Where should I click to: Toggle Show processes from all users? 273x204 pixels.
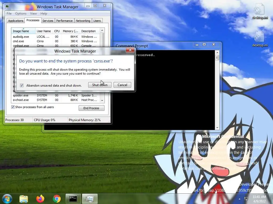[13, 107]
